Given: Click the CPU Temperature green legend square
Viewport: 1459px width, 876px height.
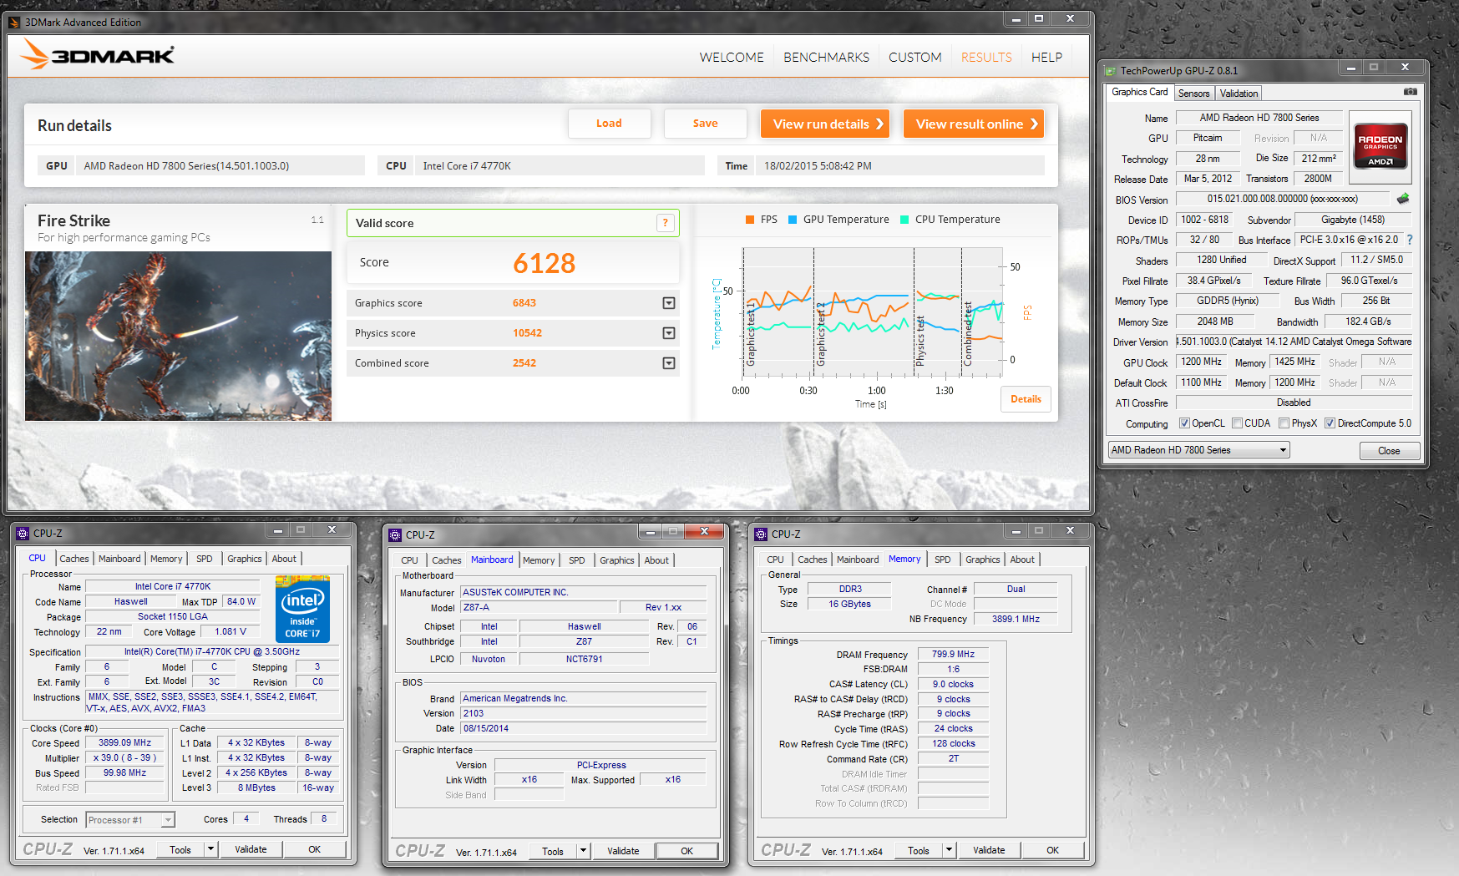Looking at the screenshot, I should pos(904,220).
